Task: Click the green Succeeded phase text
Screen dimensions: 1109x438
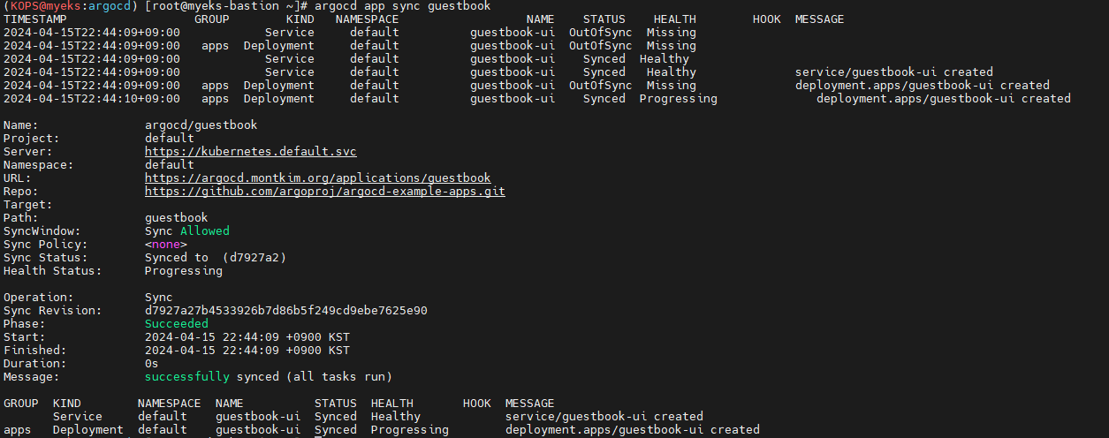Action: point(177,324)
